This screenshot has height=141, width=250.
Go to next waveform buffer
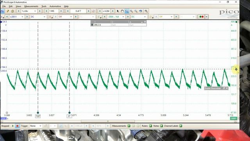coord(89,11)
